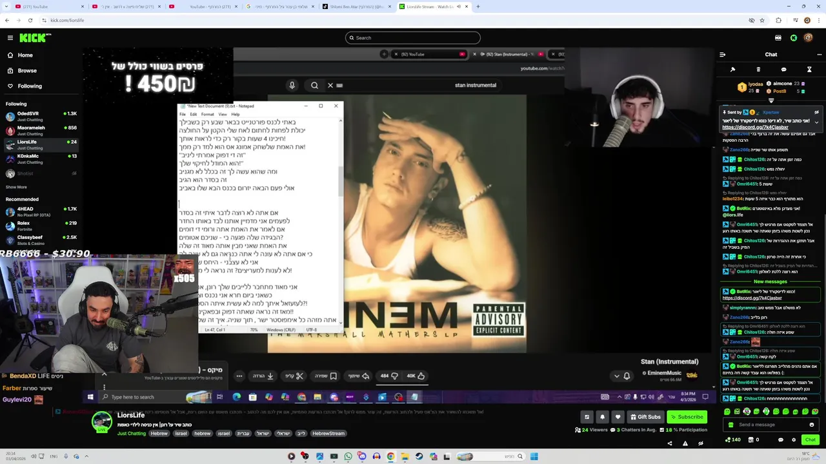Toggle the crossed-eye icon under stream stats
Viewport: 826px width, 464px height.
tap(700, 443)
